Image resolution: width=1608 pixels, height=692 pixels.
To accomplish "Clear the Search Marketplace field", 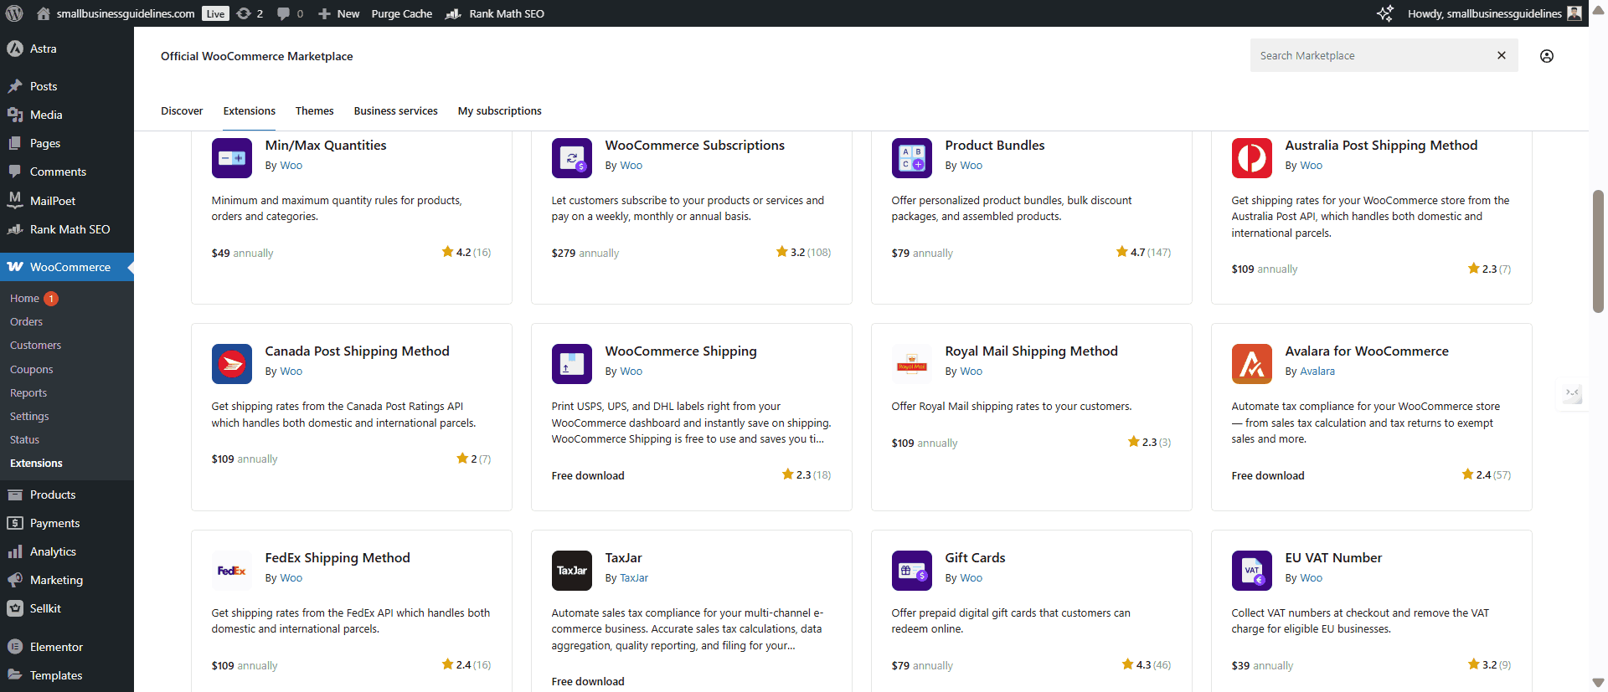I will 1502,55.
